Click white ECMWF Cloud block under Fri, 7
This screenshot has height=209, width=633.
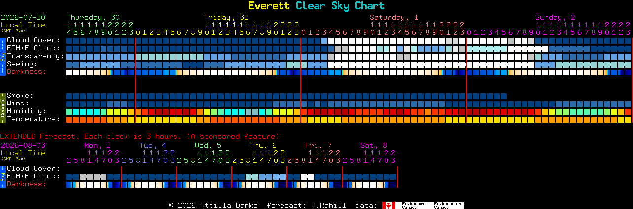[307, 176]
